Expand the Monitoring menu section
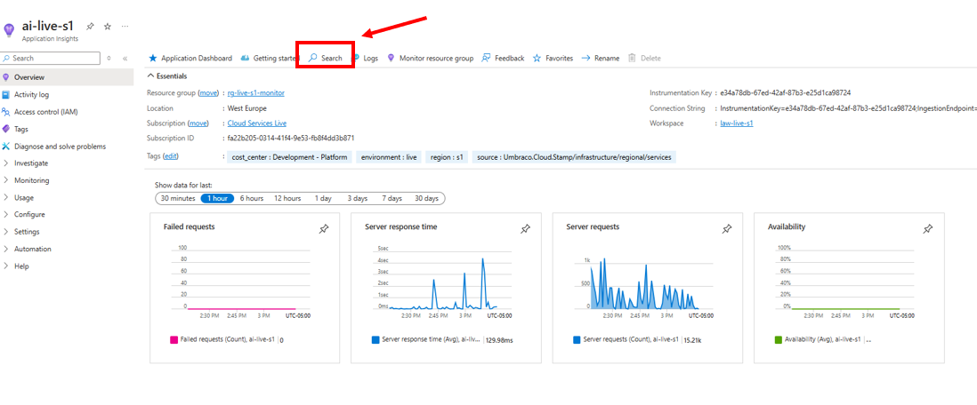 tap(31, 180)
